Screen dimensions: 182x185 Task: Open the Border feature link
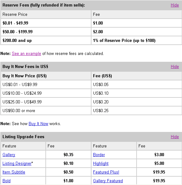tap(99, 155)
